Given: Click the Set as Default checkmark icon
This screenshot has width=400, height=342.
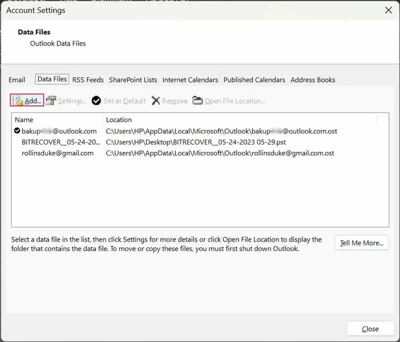Looking at the screenshot, I should tap(96, 101).
